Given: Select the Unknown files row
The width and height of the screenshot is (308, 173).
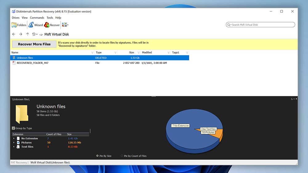Looking at the screenshot, I should coord(99,58).
